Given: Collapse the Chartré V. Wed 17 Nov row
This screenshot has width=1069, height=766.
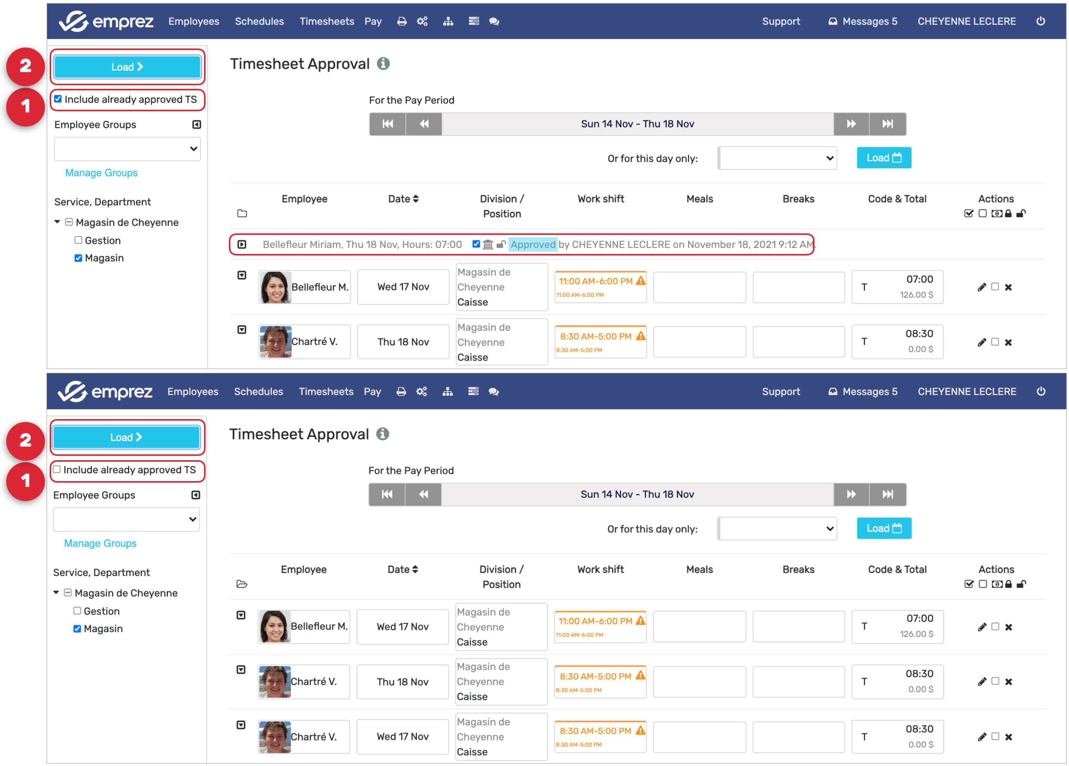Looking at the screenshot, I should pos(241,725).
